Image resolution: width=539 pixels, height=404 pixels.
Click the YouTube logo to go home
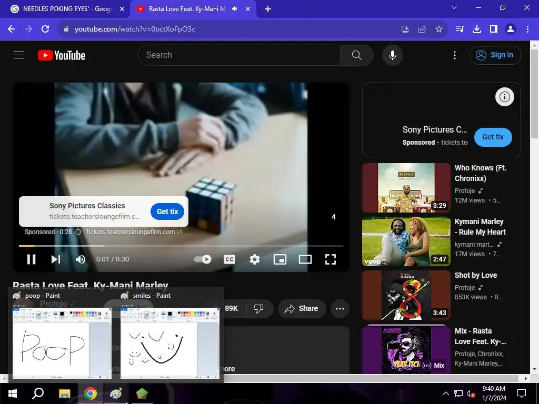pos(62,55)
